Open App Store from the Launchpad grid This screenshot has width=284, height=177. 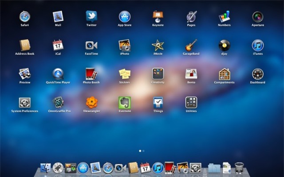(125, 17)
